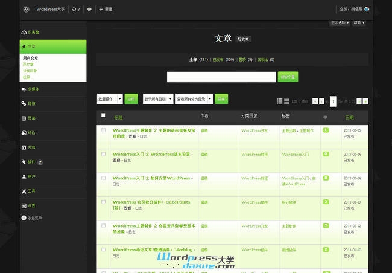Switch to list view icon
Image resolution: width=392 pixels, height=273 pixels.
280,101
